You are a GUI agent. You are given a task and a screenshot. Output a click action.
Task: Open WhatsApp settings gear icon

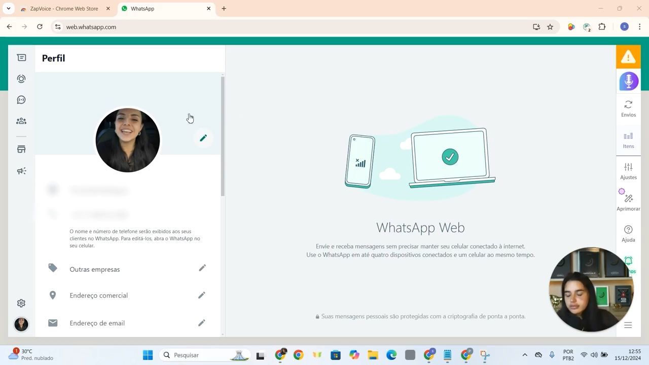21,303
